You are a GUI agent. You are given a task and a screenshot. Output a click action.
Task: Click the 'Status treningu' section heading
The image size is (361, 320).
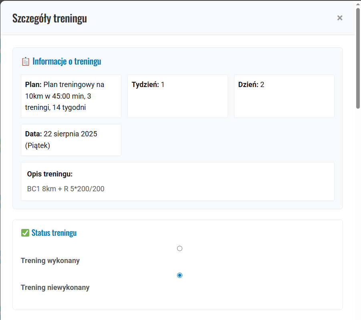54,233
